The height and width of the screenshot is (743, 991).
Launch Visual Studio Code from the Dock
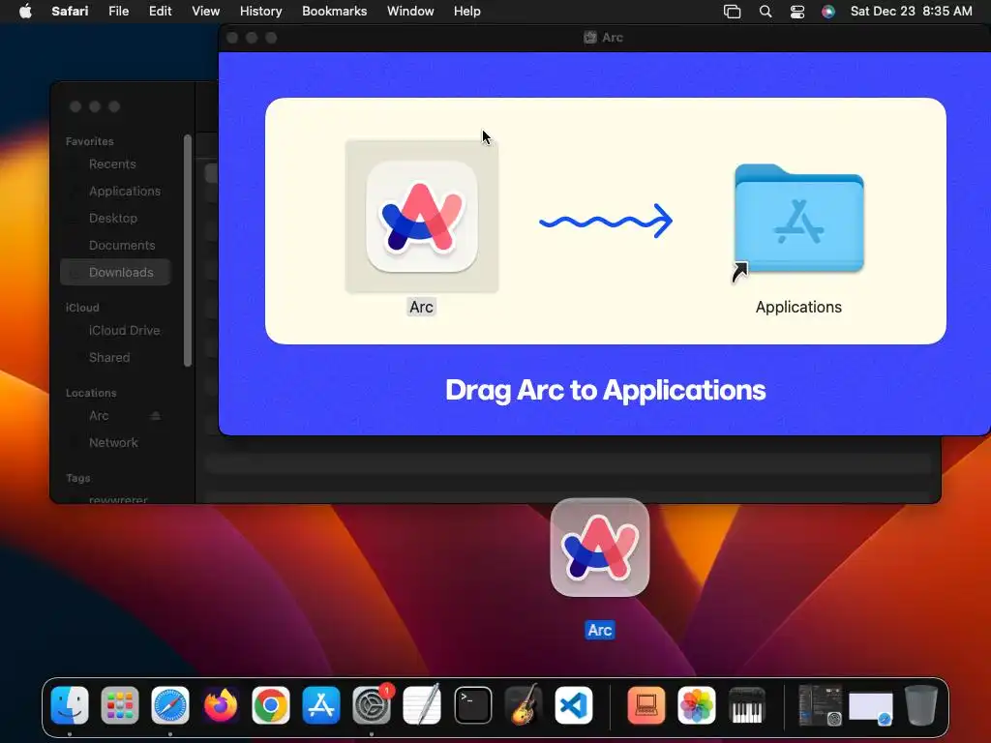point(574,704)
